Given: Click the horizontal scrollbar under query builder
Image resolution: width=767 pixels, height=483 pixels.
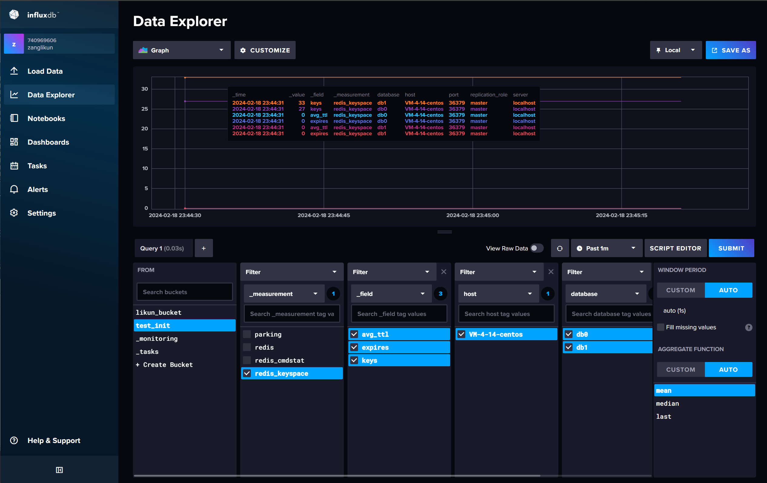Looking at the screenshot, I should coord(337,475).
